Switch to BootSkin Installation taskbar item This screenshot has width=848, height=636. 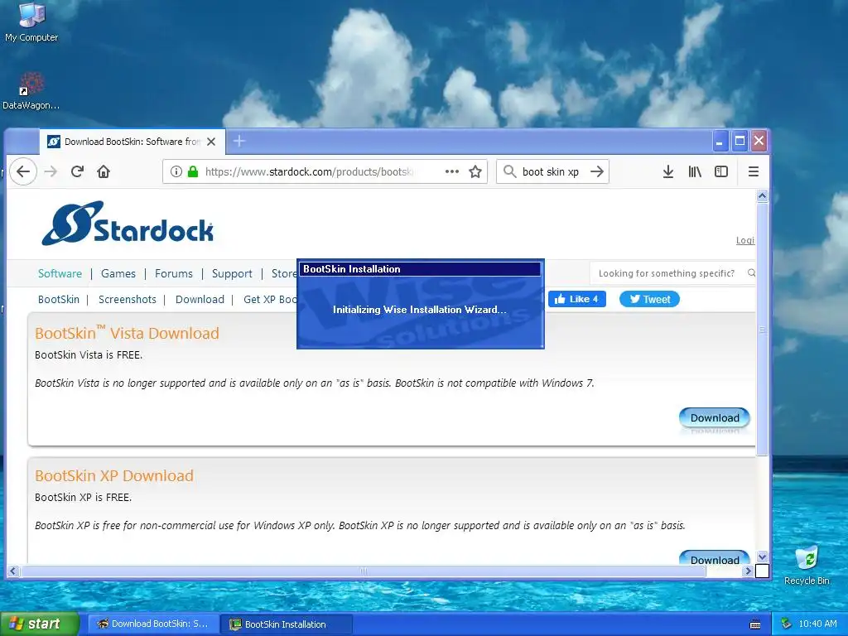pyautogui.click(x=287, y=624)
